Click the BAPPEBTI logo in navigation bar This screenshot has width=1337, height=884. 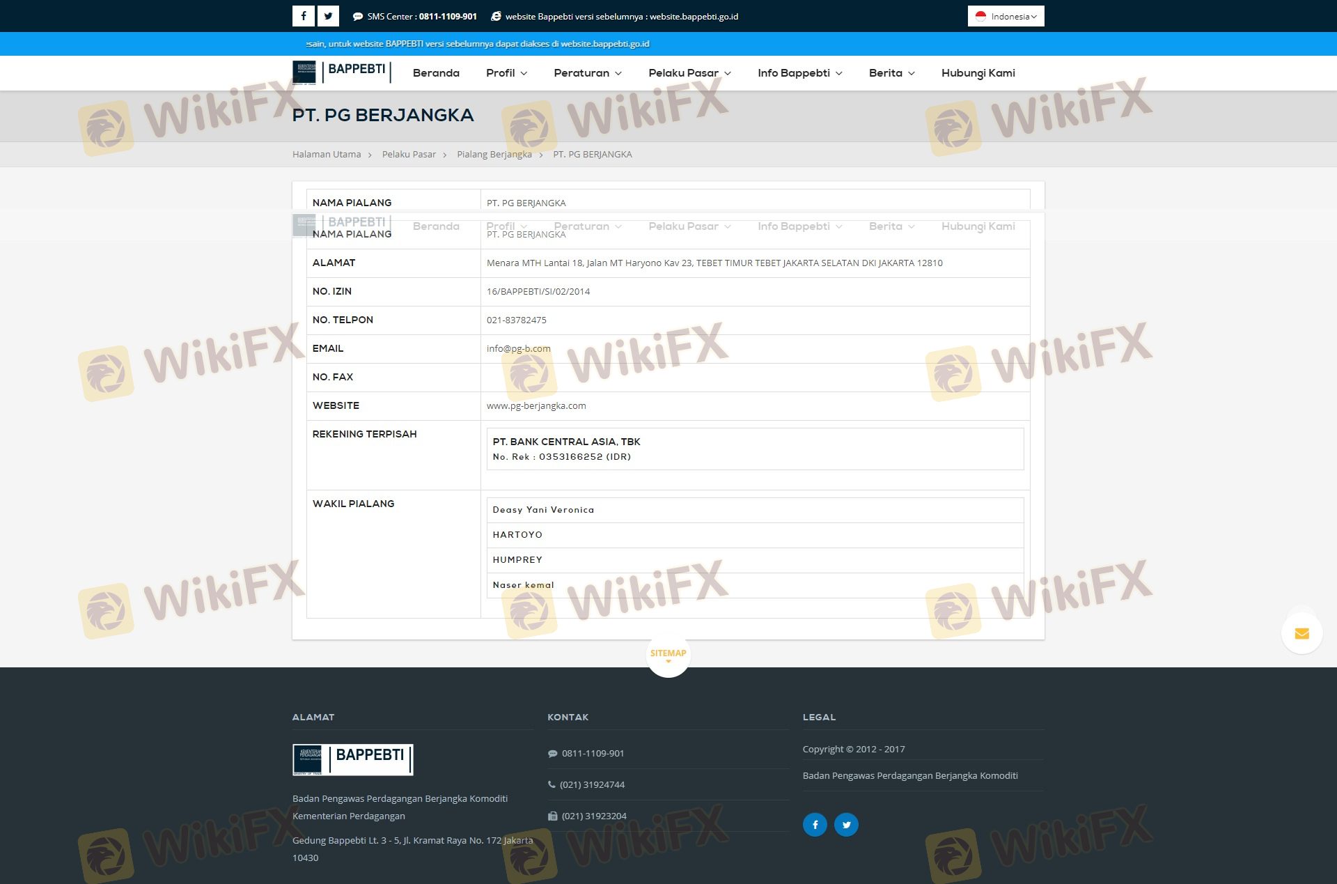341,72
